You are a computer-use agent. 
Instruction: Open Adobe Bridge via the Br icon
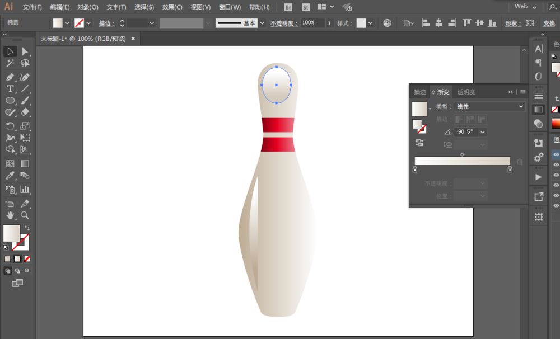(287, 7)
